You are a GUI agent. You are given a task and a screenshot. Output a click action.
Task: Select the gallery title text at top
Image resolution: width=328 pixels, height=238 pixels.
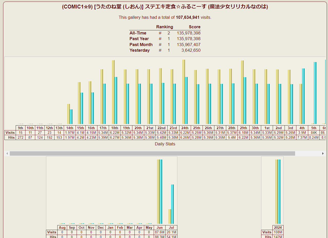click(165, 7)
